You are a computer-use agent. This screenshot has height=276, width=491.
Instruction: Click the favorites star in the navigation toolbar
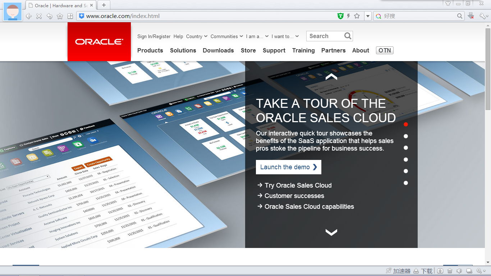(60, 16)
